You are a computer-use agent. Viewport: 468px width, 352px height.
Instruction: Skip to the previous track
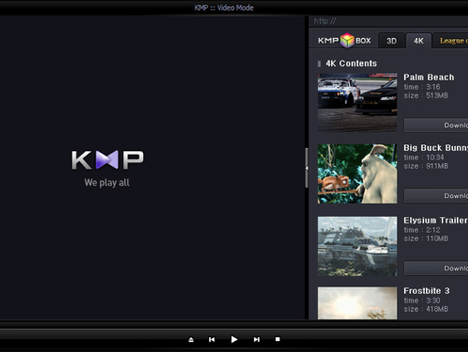[212, 340]
